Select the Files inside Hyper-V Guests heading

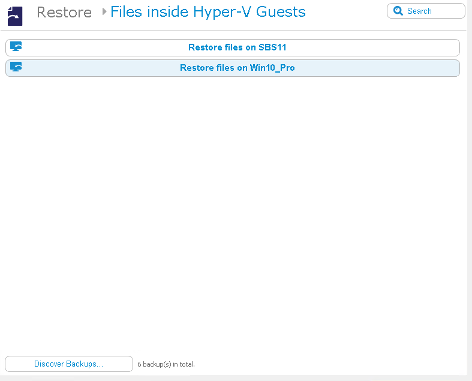pyautogui.click(x=208, y=11)
